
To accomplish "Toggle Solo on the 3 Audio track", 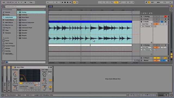I will click(x=162, y=22).
